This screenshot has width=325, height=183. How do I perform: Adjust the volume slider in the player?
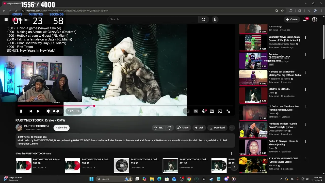tap(56, 111)
